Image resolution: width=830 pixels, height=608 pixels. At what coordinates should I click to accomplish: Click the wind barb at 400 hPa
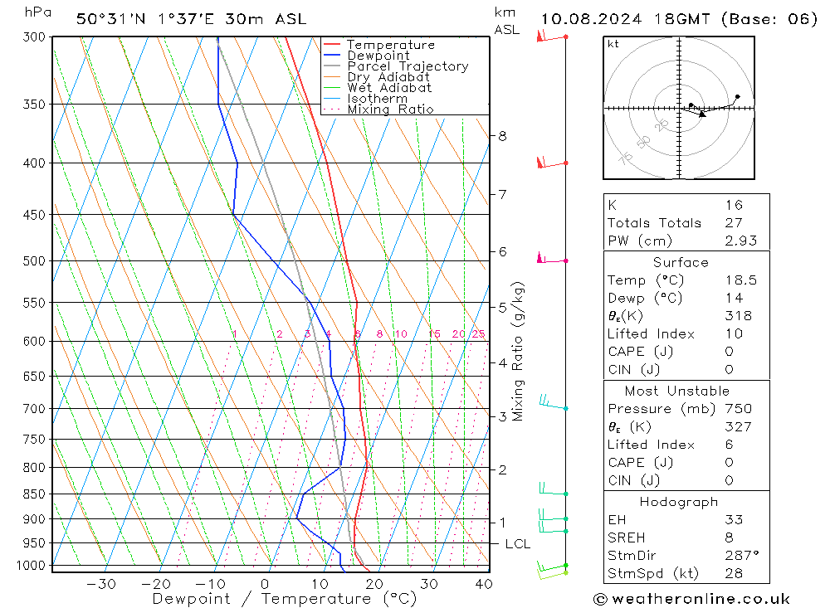click(552, 163)
